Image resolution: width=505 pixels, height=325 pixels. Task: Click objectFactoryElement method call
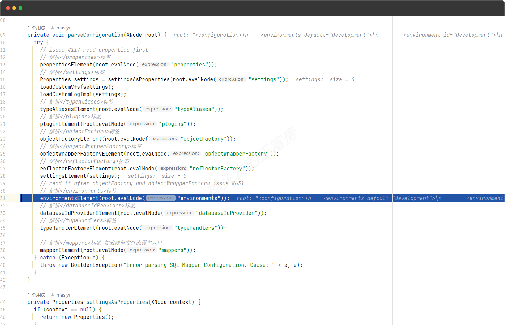tap(71, 139)
